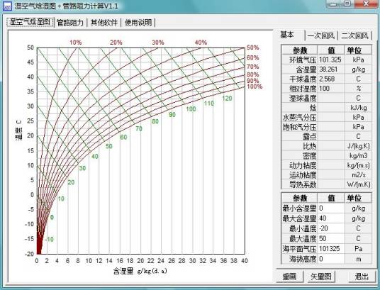The image size is (380, 290).
Task: Maximize the window
Action: (x=347, y=4)
